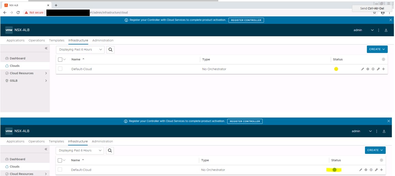Click the key icon in upper Default-Cloud row

coord(378,69)
